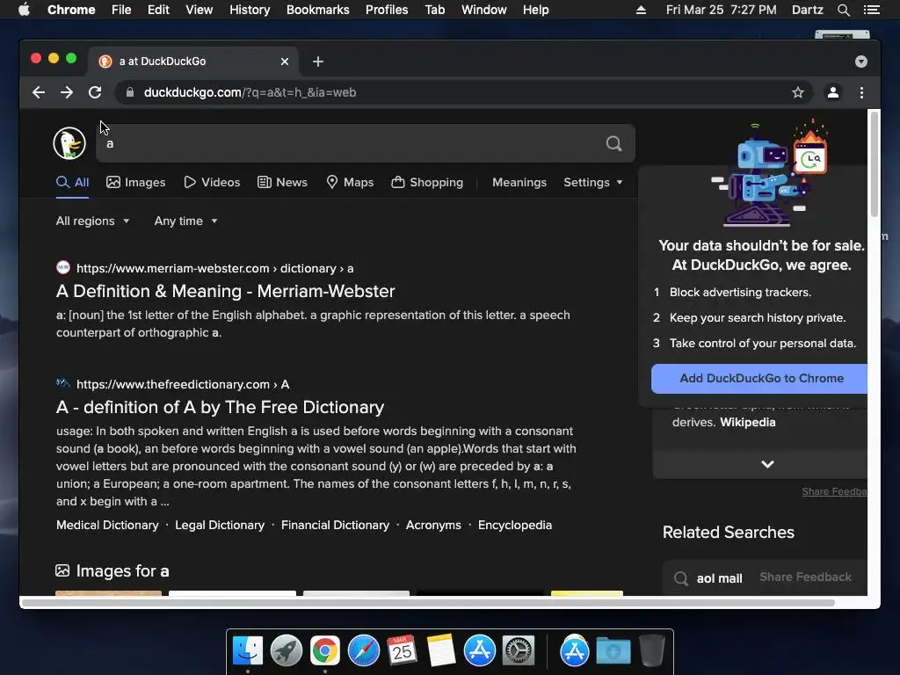900x675 pixels.
Task: Open Chrome's three-dot menu
Action: click(861, 92)
